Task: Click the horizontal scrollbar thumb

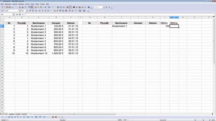Action: click(x=74, y=114)
